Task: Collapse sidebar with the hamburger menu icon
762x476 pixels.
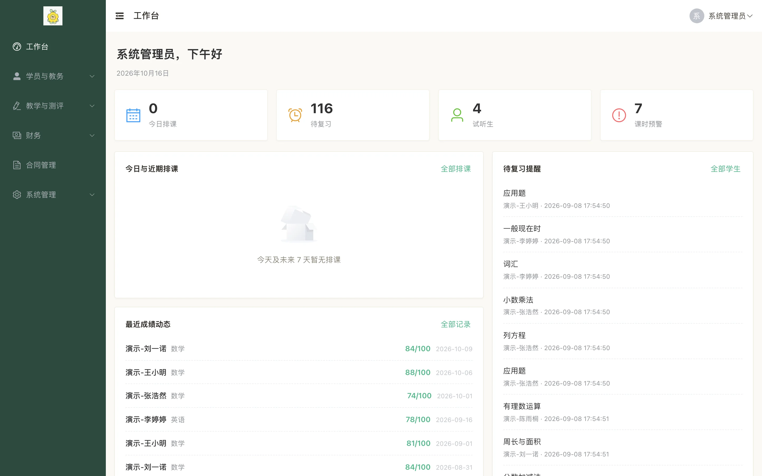Action: [120, 16]
